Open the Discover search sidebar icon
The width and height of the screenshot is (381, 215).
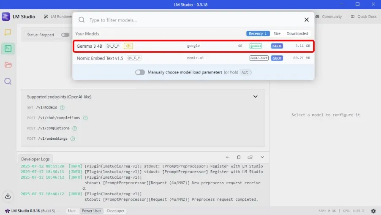tap(8, 81)
